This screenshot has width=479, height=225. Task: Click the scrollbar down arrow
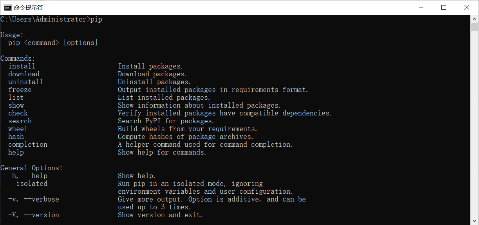pyautogui.click(x=475, y=221)
